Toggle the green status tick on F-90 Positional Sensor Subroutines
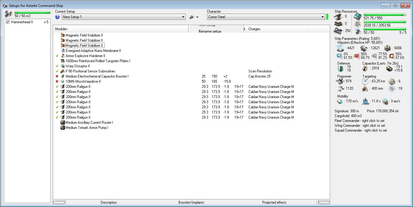Image resolution: width=413 pixels, height=207 pixels. coord(57,71)
